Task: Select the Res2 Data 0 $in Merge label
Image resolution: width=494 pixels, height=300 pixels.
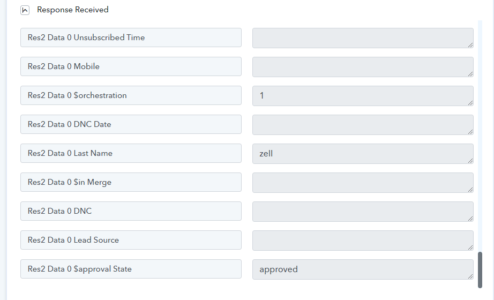Action: pos(131,182)
